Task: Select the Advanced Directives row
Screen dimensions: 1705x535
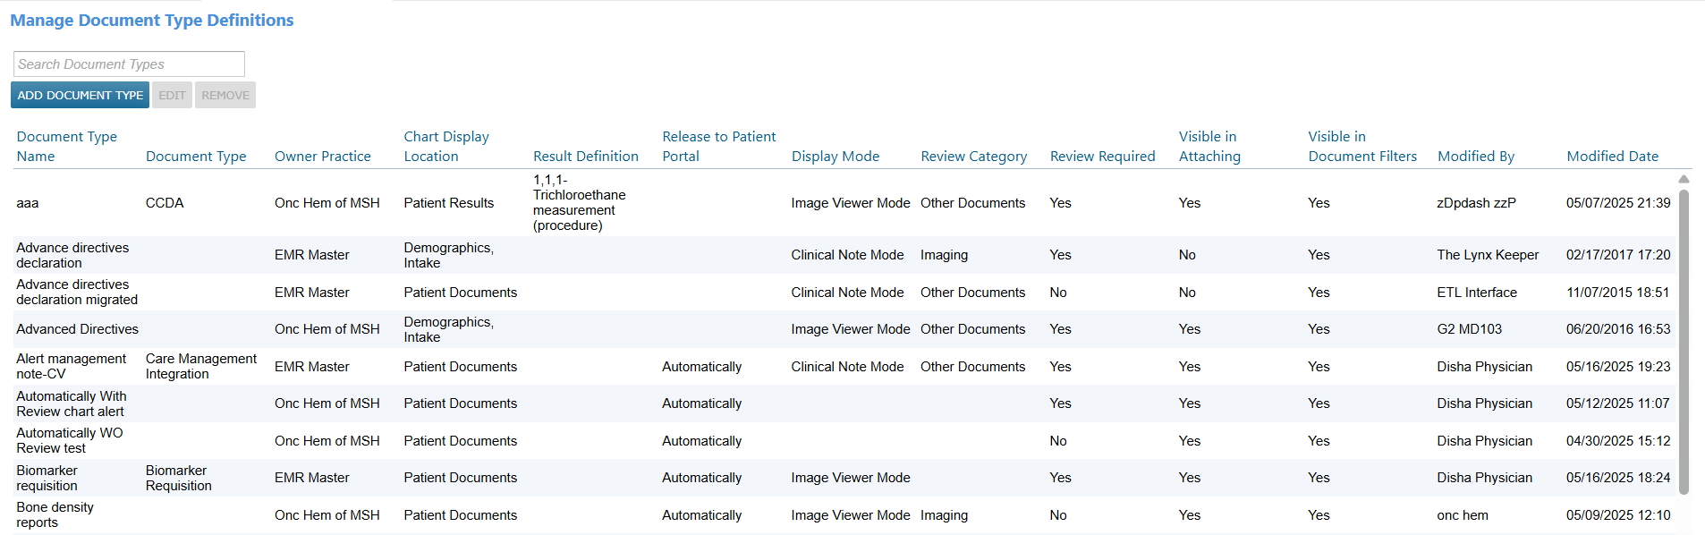Action: (77, 329)
